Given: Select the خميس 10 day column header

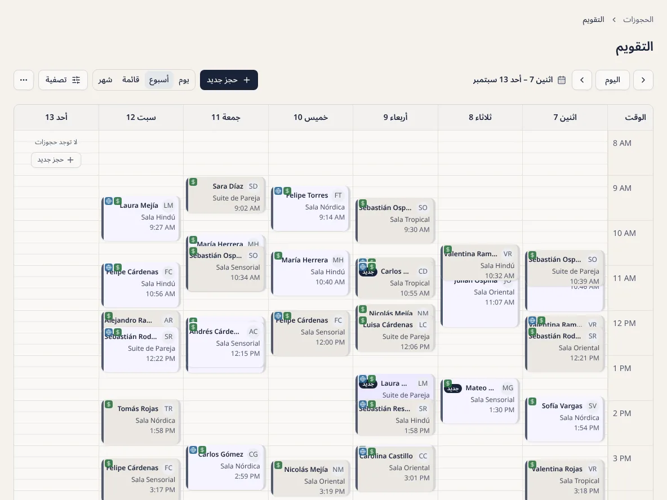Looking at the screenshot, I should (x=310, y=117).
